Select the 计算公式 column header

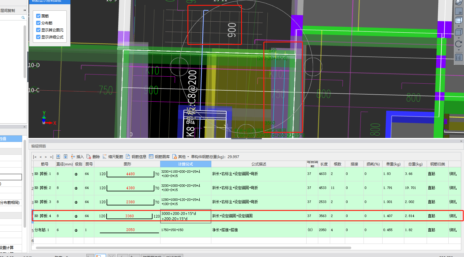coord(186,164)
